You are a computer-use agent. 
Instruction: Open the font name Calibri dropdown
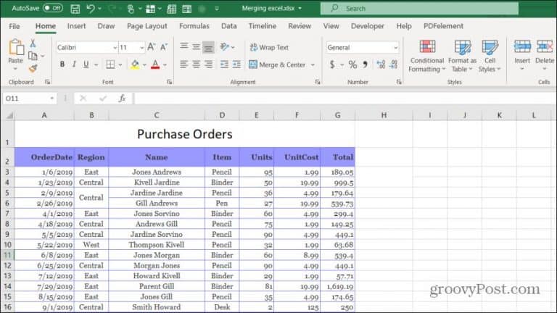115,48
